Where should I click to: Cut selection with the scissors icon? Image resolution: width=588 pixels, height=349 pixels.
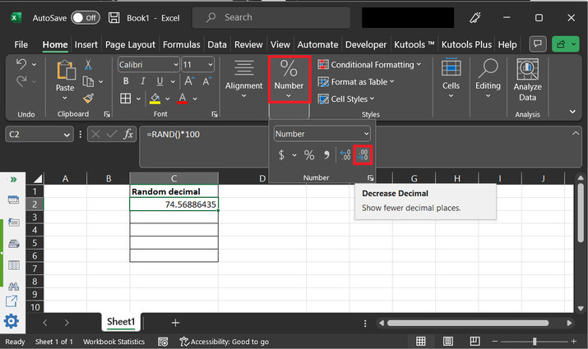pyautogui.click(x=88, y=64)
